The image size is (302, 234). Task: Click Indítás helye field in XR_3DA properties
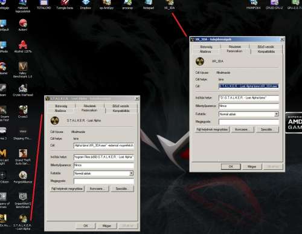coord(249,98)
